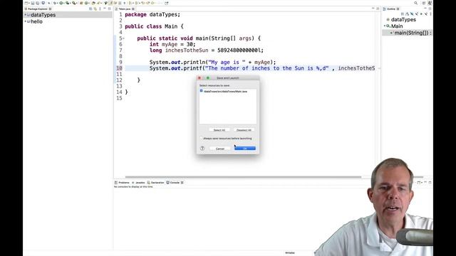The height and width of the screenshot is (256, 456).
Task: Switch to the Main.java editor tab
Action: pos(125,9)
